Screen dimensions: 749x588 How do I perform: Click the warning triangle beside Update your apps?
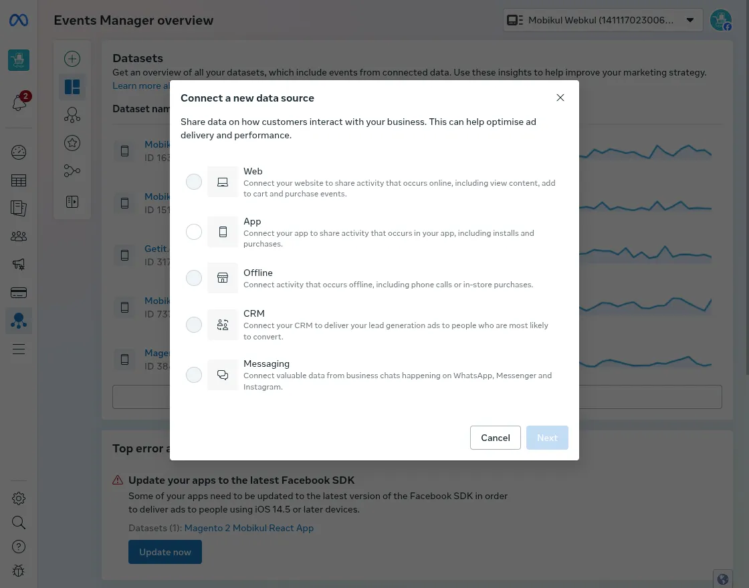[x=118, y=480]
